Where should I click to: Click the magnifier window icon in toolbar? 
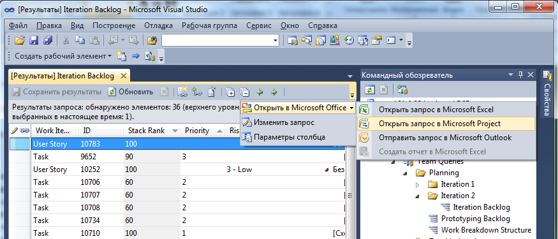(x=306, y=41)
